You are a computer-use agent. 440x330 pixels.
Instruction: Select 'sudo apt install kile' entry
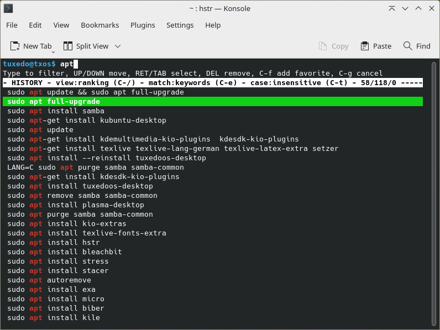pyautogui.click(x=54, y=318)
